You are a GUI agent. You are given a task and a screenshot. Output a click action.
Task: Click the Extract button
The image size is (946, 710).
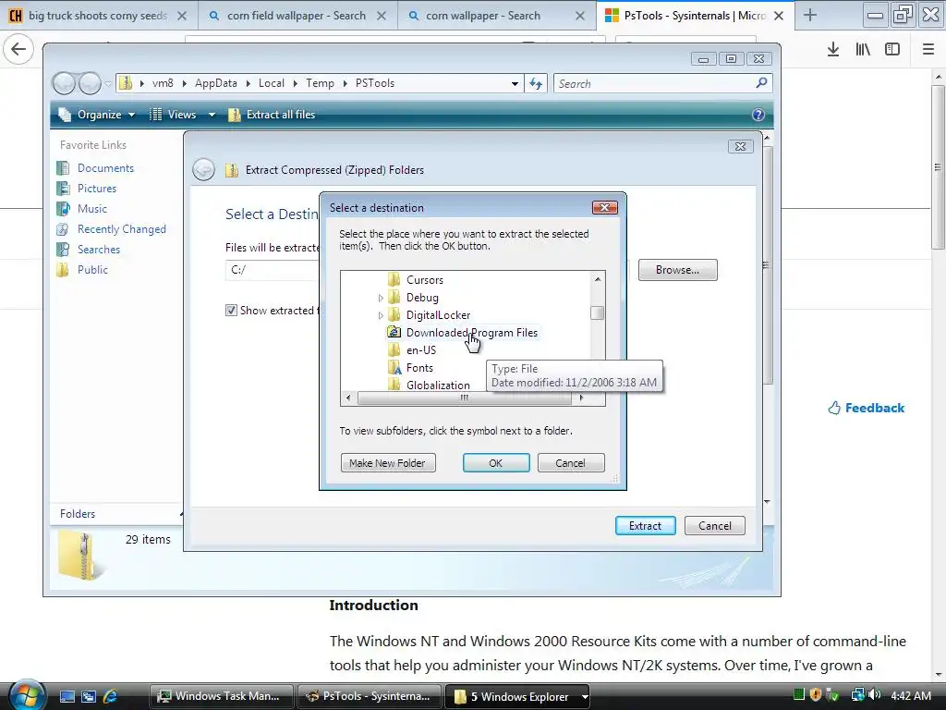(645, 526)
